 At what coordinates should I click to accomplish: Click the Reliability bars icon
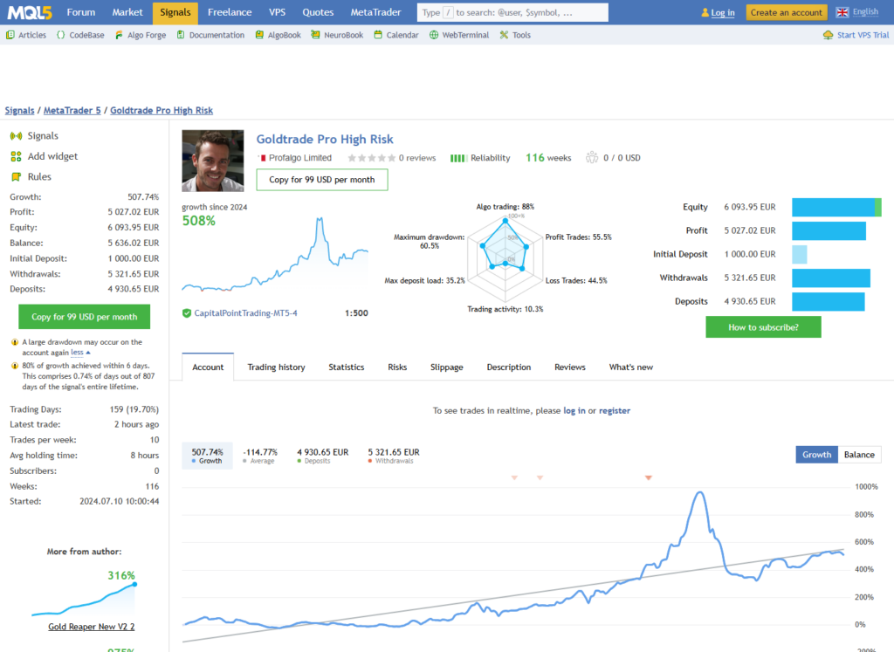(458, 158)
